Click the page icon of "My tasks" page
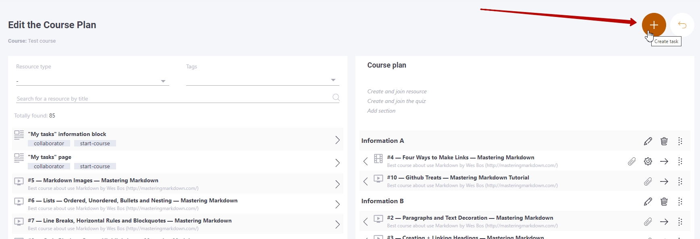The image size is (700, 239). point(19,158)
